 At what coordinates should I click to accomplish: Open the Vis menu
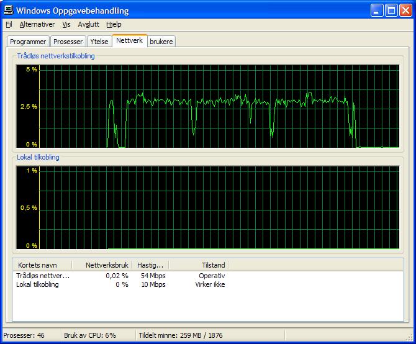click(x=66, y=24)
